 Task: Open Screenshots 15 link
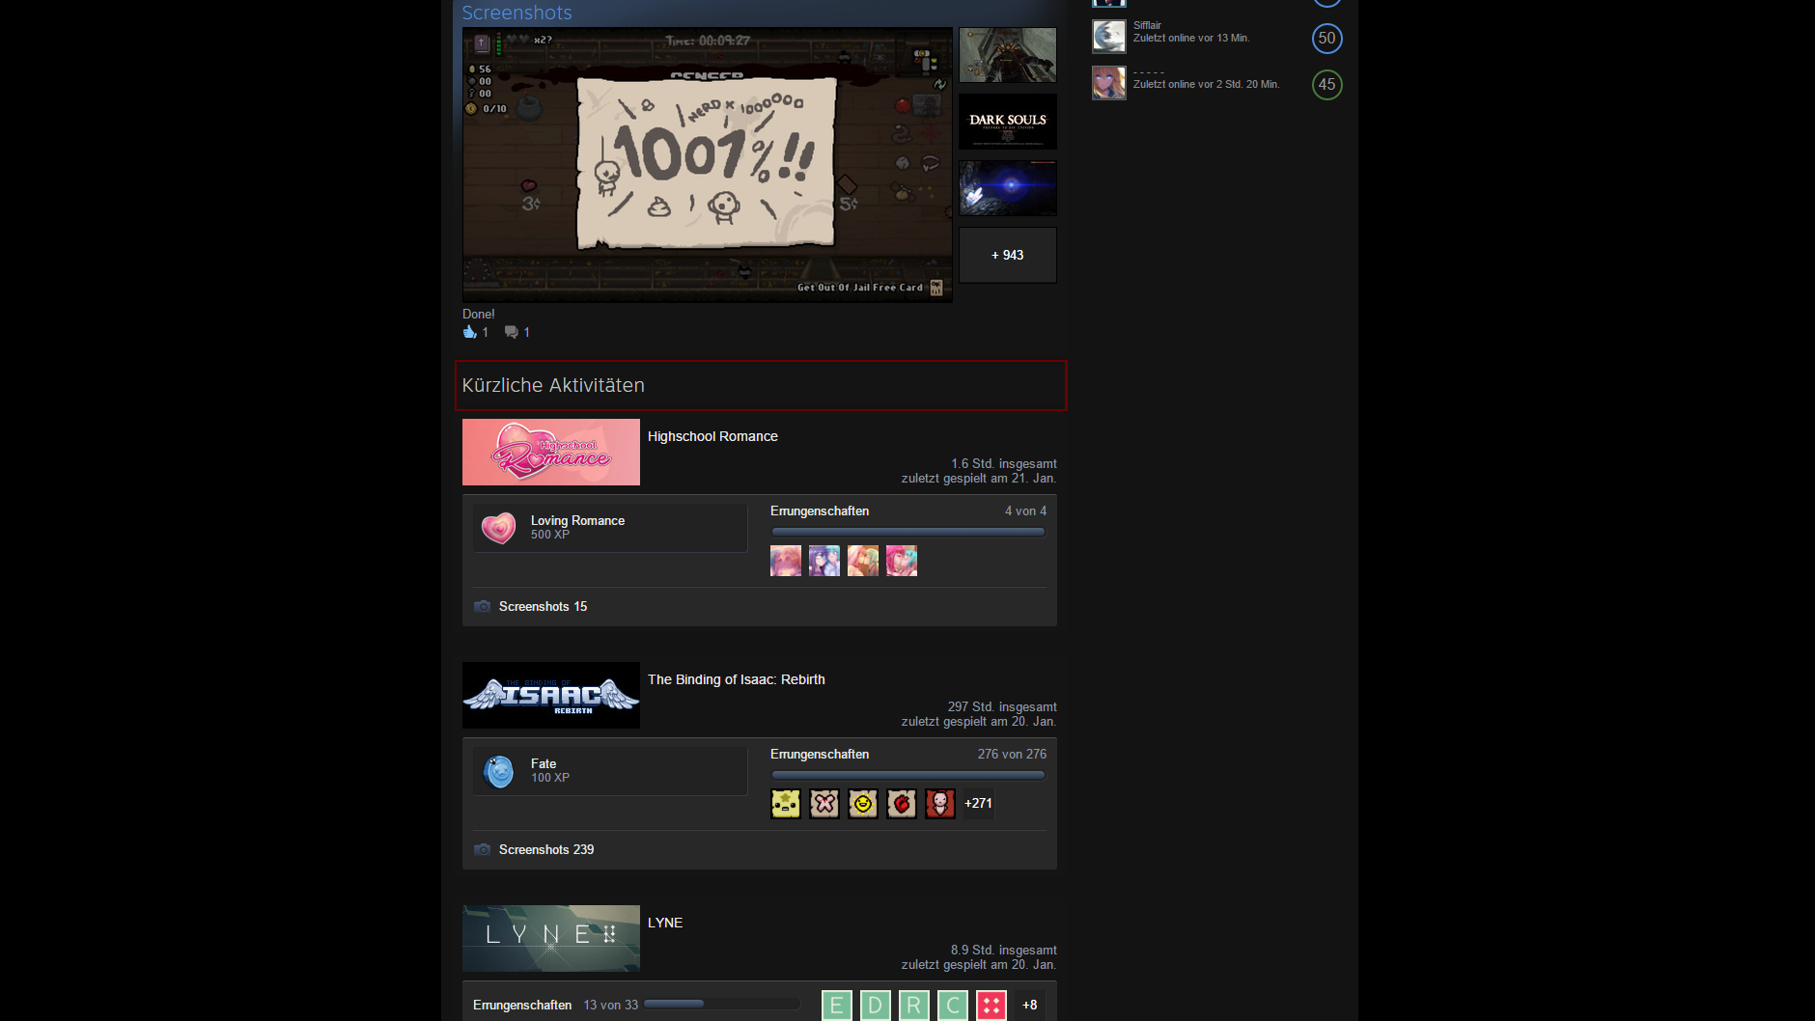[543, 606]
